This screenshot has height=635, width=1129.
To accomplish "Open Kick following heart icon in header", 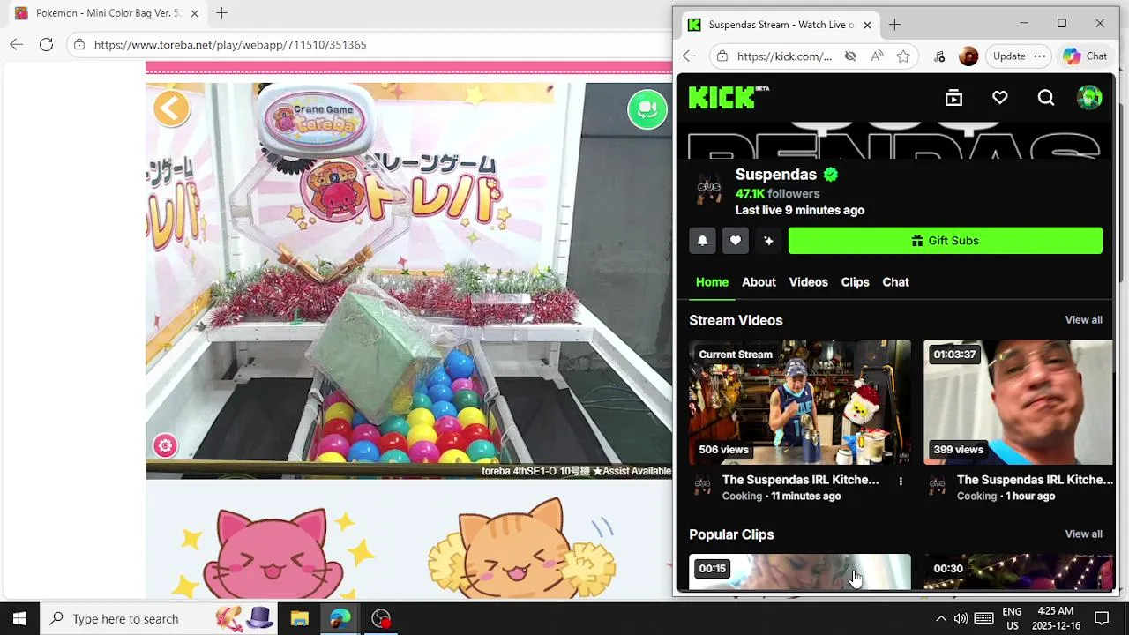I will [999, 98].
